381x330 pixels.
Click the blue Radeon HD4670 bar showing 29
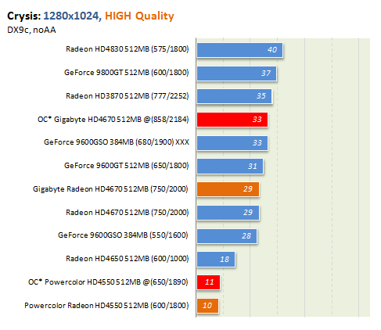(x=228, y=213)
